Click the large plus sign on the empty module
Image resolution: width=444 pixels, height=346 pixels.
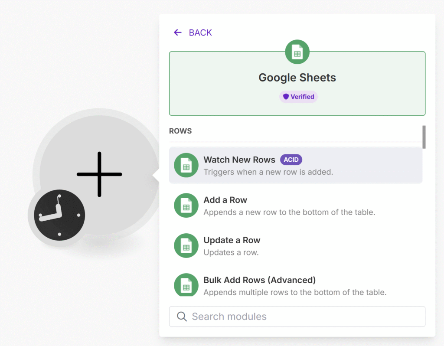[99, 174]
